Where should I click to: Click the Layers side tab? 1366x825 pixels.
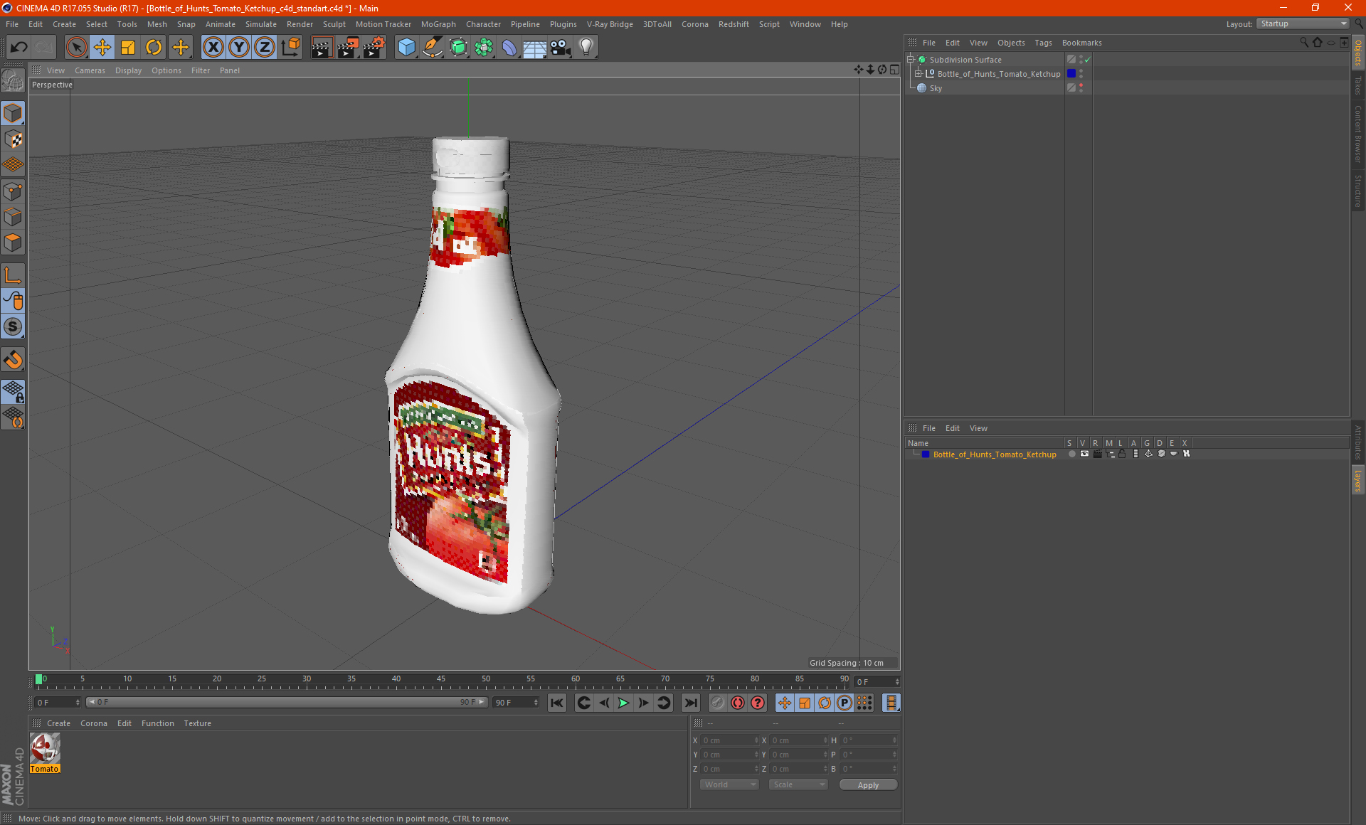(x=1358, y=480)
